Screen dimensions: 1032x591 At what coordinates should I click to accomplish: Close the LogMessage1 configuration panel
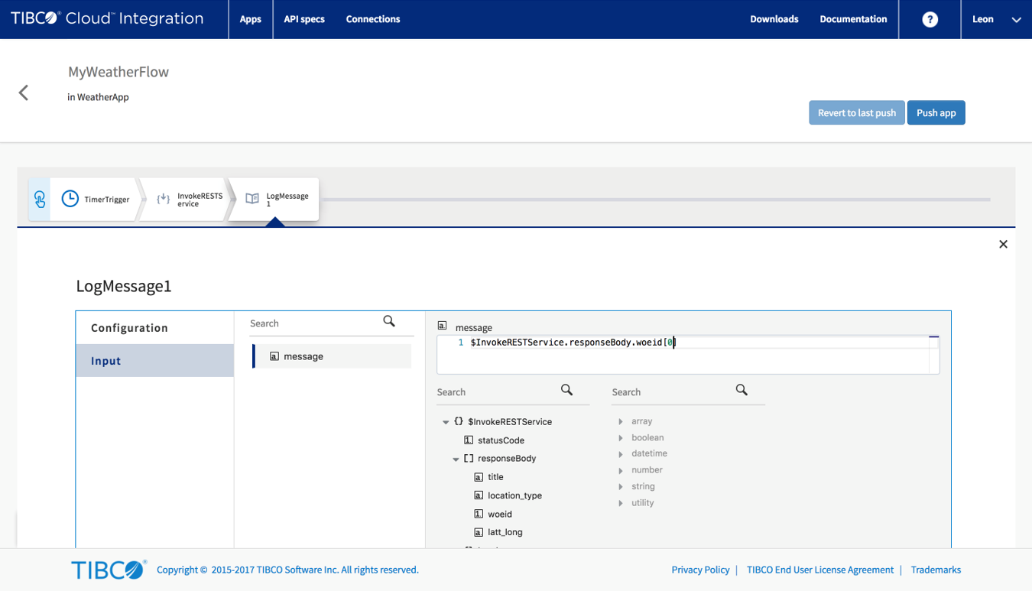tap(1003, 244)
